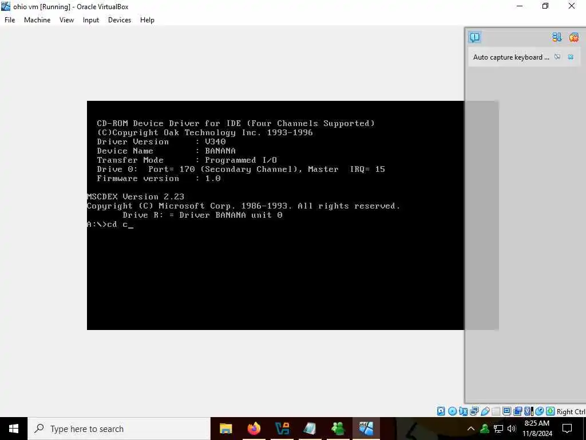Viewport: 586px width, 440px height.
Task: Click the Firmware version 1.0 line
Action: coord(159,179)
